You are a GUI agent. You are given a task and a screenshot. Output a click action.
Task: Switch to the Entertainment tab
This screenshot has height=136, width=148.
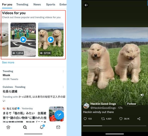coord(63,5)
